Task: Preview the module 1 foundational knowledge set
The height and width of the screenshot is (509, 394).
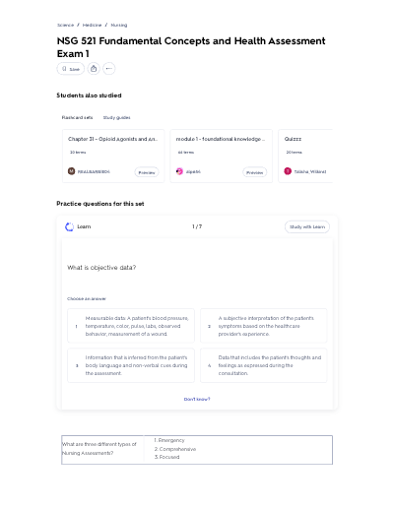Action: pyautogui.click(x=254, y=172)
